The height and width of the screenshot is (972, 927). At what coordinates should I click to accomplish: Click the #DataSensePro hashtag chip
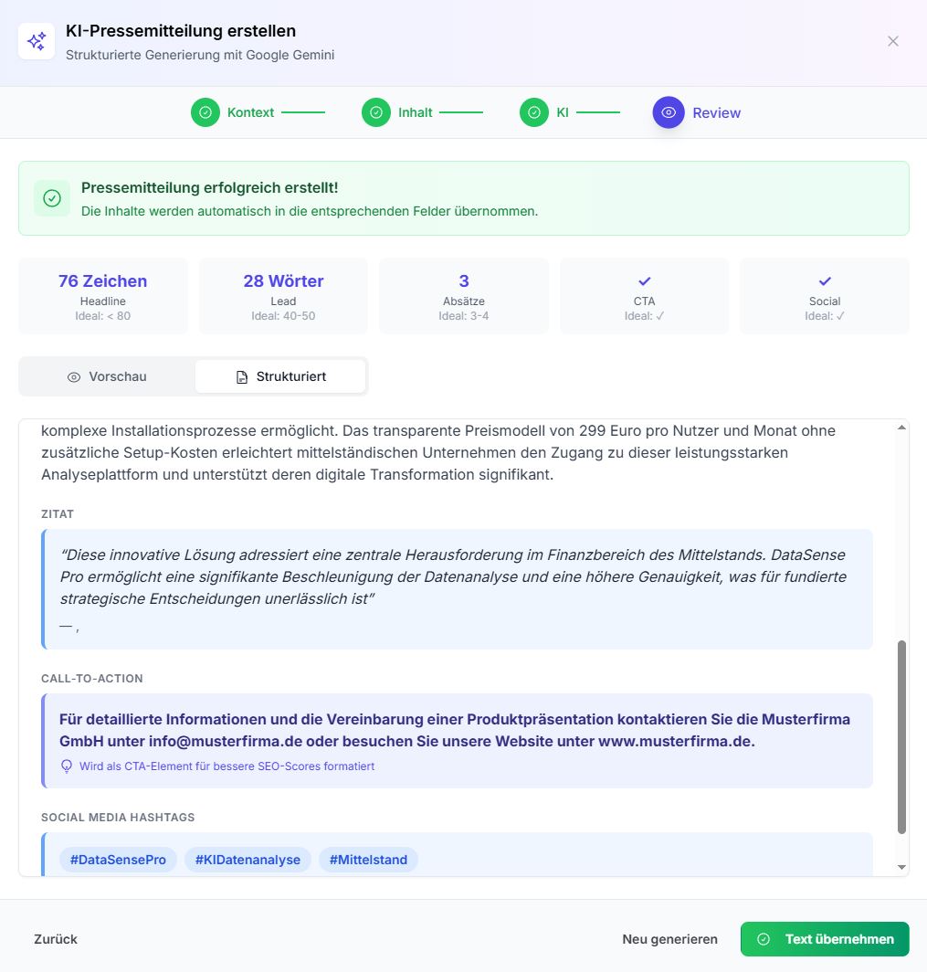(x=118, y=860)
